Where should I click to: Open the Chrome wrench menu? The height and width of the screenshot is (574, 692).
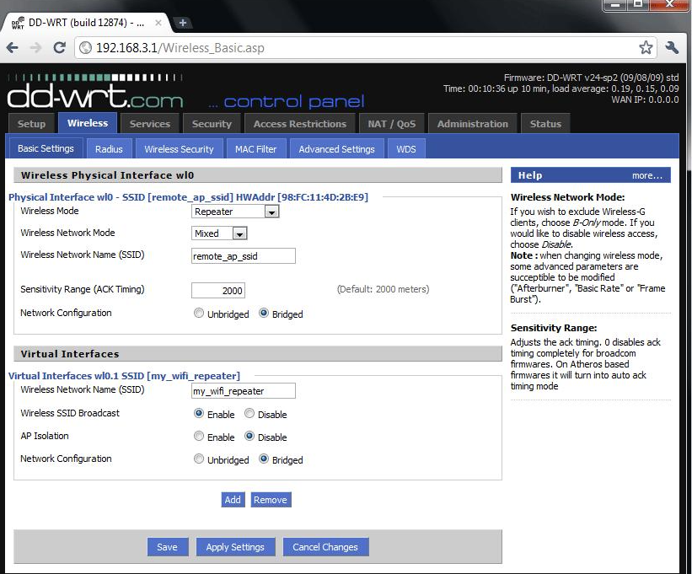[671, 48]
